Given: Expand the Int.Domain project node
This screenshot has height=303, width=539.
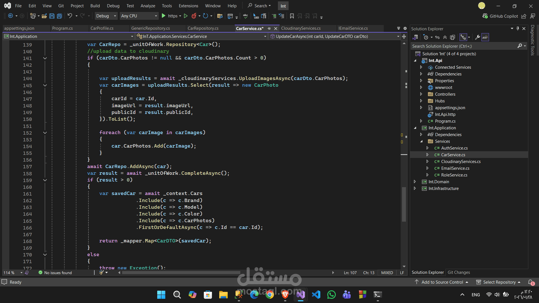Looking at the screenshot, I should point(415,182).
